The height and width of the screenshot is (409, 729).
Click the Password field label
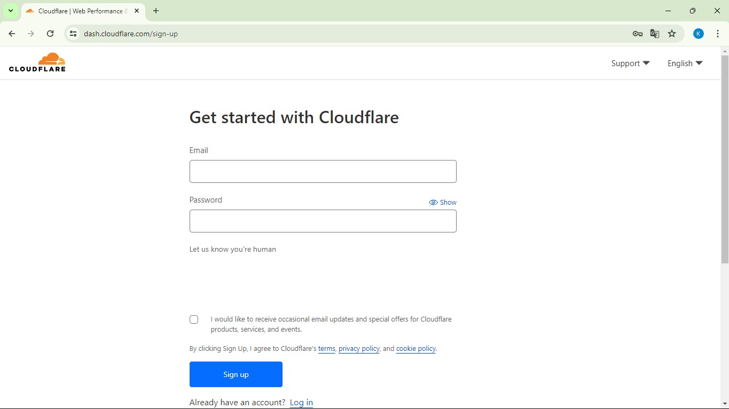[206, 200]
